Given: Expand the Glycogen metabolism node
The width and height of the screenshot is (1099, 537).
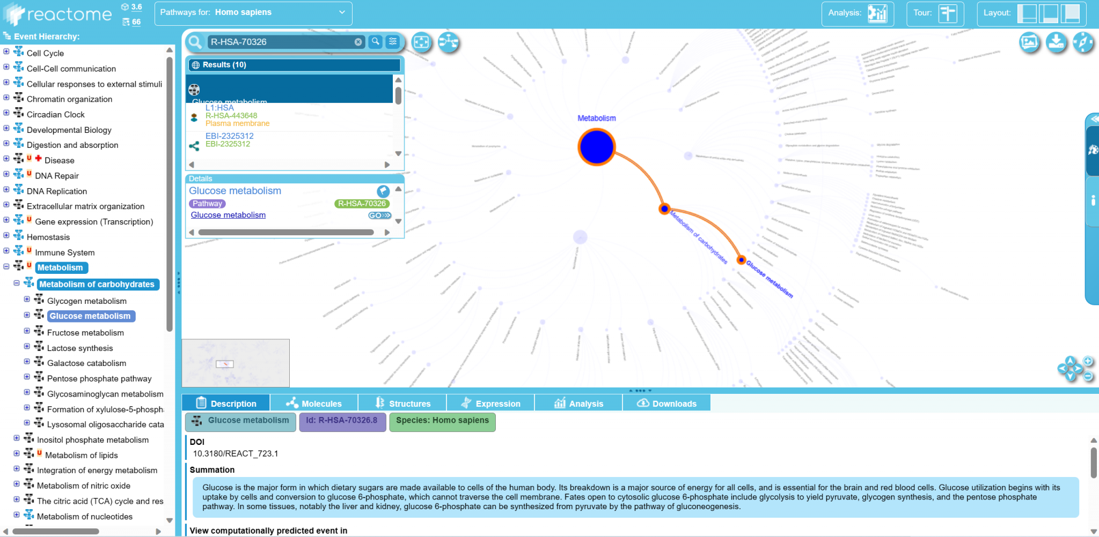Looking at the screenshot, I should coord(27,300).
